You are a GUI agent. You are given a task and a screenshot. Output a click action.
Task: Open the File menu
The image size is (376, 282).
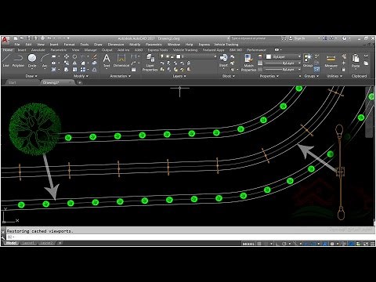17,45
